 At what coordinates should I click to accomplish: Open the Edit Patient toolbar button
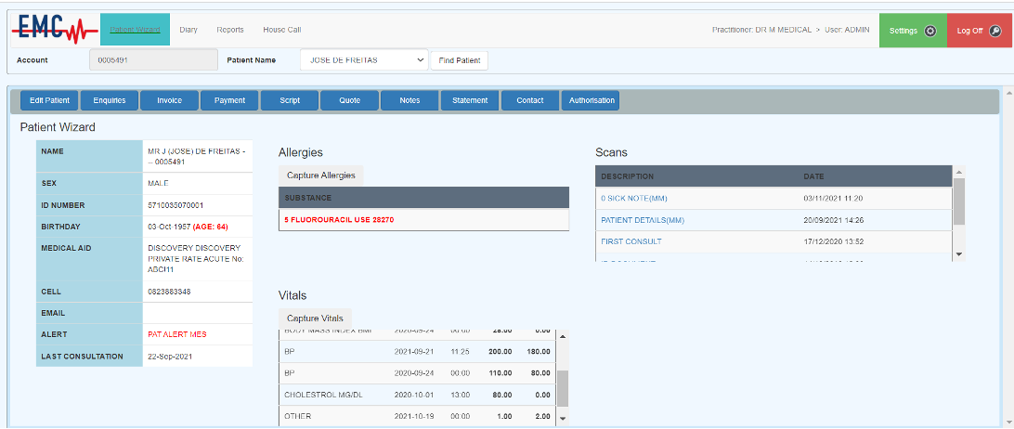click(49, 100)
